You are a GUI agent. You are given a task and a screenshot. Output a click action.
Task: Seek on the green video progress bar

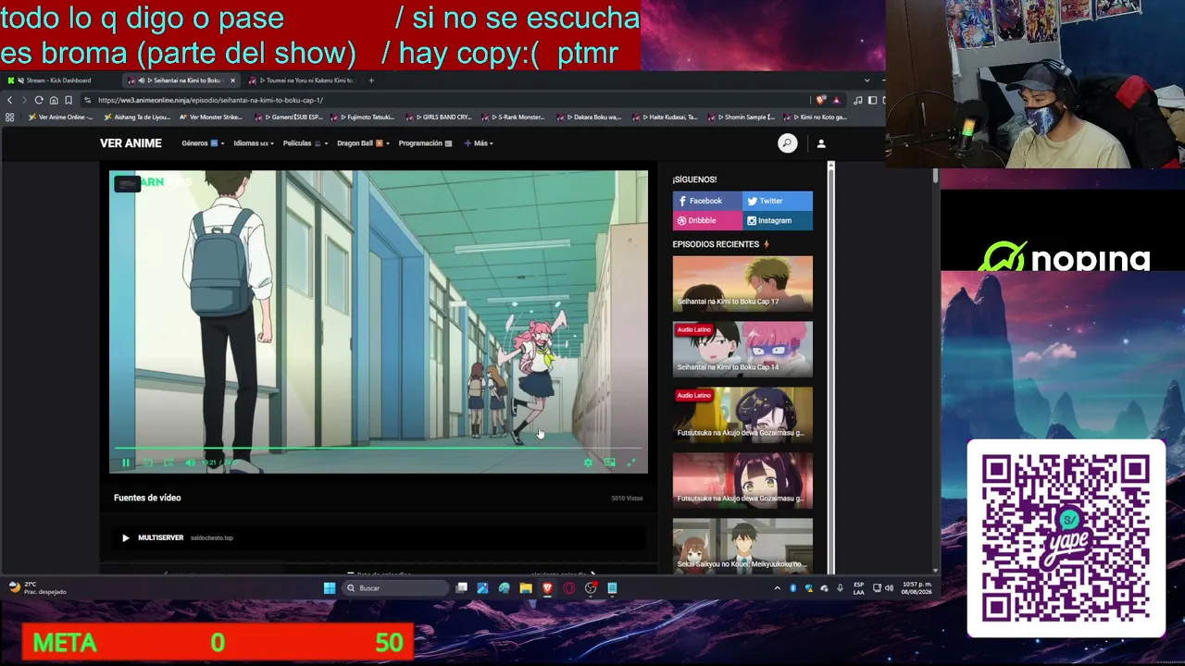(x=378, y=449)
